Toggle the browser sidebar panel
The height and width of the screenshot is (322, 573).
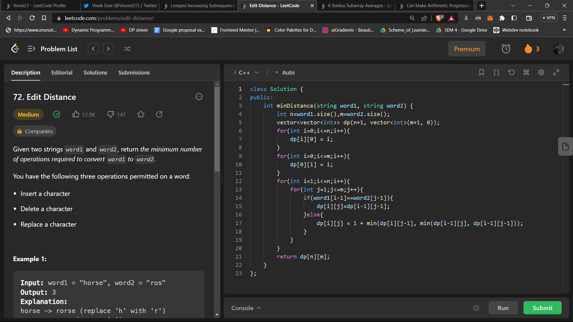tap(514, 18)
